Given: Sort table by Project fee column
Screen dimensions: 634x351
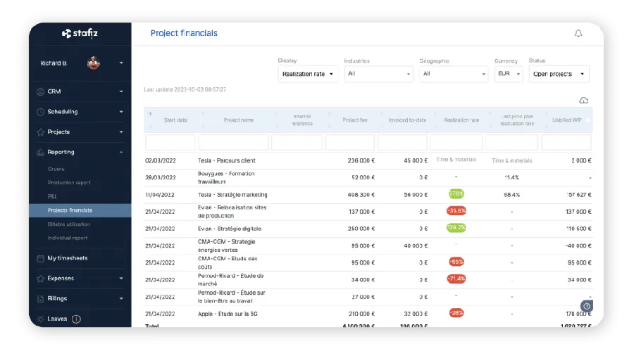Looking at the screenshot, I should [x=350, y=120].
